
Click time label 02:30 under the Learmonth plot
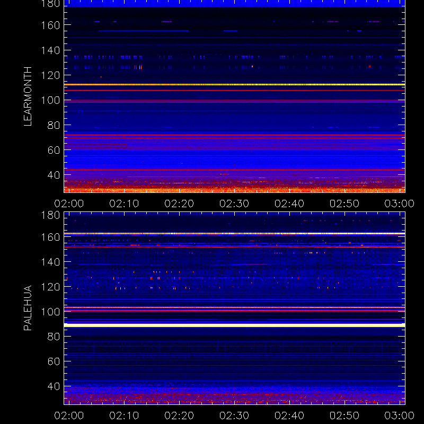click(234, 204)
